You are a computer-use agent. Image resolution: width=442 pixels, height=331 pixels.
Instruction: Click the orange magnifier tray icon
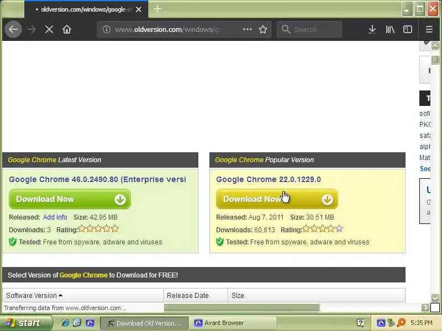[401, 323]
